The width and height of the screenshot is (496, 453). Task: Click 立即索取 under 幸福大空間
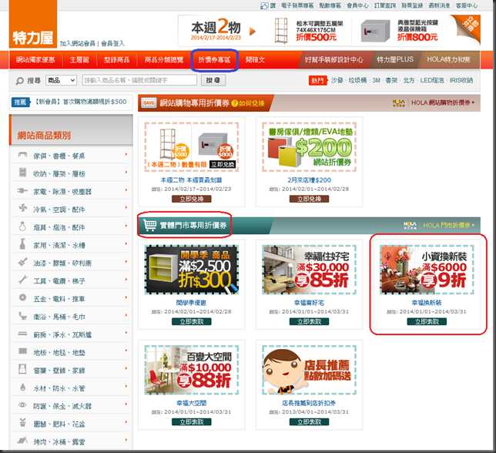coord(192,422)
